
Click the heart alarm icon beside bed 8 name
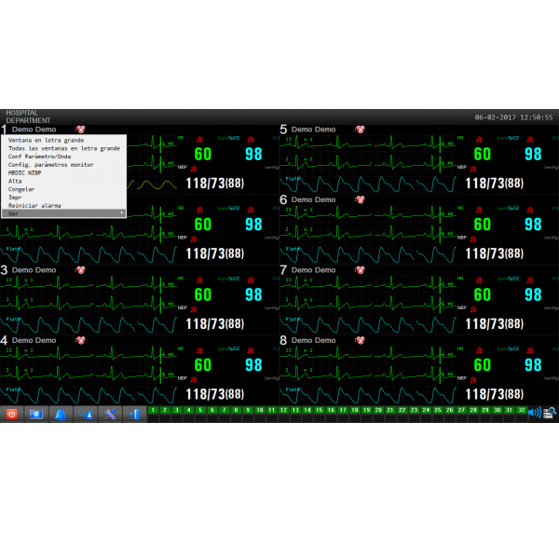(360, 340)
